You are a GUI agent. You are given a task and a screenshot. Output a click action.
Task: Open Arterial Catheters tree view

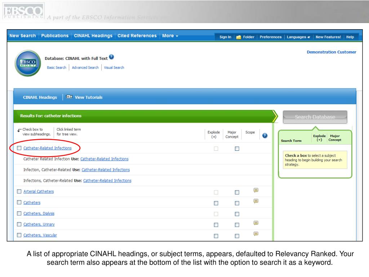pyautogui.click(x=39, y=192)
